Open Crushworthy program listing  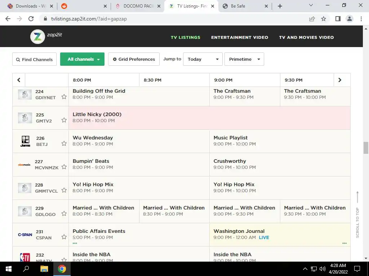280,165
